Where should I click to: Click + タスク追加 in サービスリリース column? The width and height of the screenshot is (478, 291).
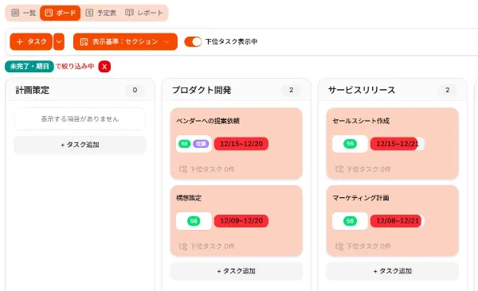point(392,271)
